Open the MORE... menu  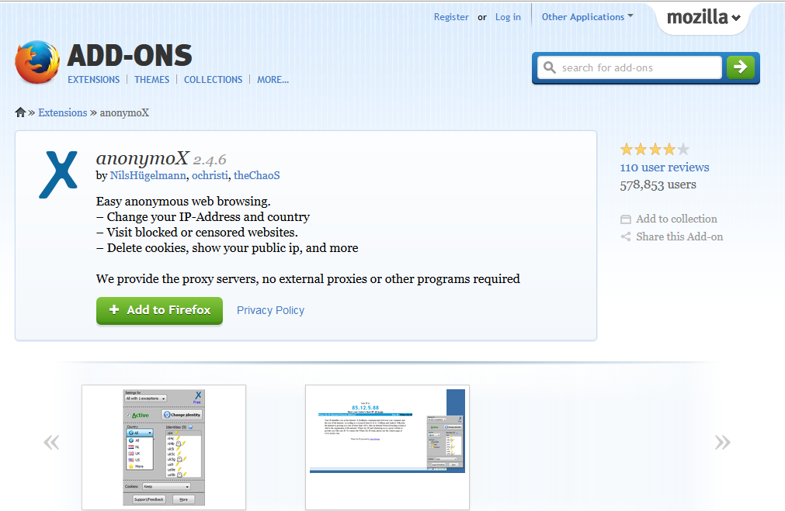[273, 80]
